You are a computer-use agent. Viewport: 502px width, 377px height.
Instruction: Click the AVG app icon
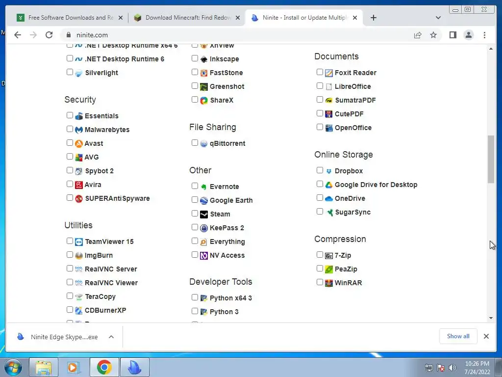click(79, 158)
